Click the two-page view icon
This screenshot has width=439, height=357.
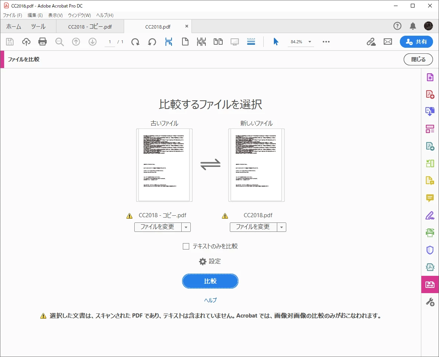pos(218,42)
